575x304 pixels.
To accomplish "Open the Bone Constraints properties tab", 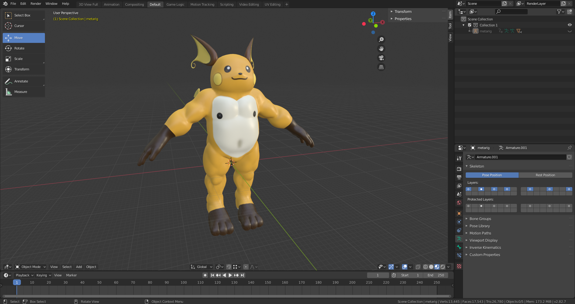I will 459,255.
